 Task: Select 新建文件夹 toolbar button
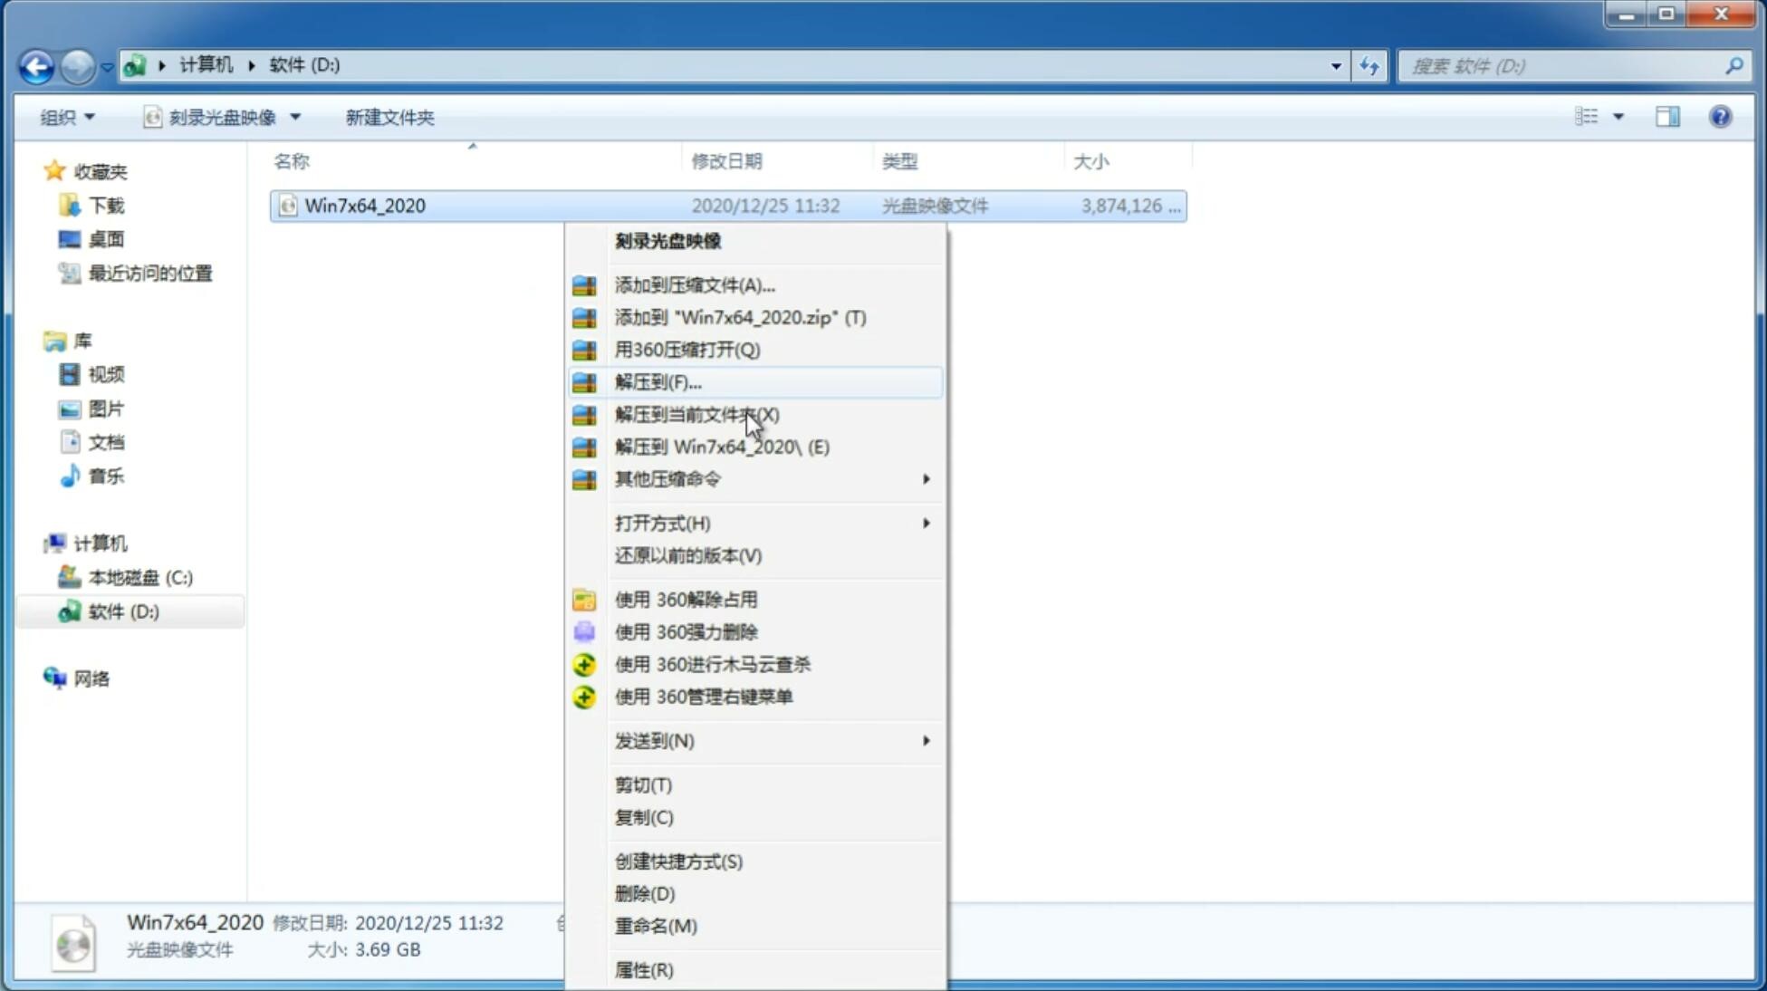389,117
